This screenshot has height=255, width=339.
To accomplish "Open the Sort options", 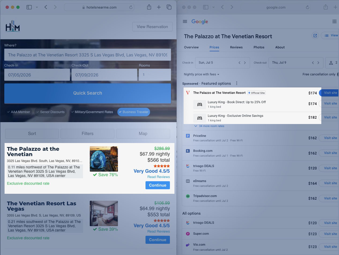I will (x=32, y=134).
